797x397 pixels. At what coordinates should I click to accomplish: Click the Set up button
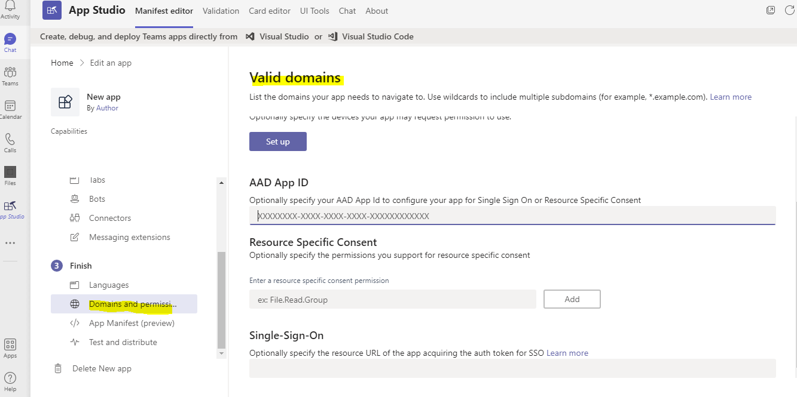click(x=277, y=141)
